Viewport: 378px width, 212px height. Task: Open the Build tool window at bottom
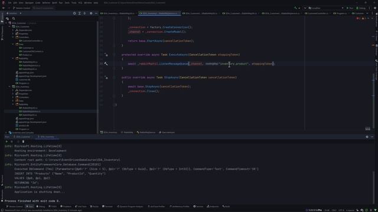[226, 207]
